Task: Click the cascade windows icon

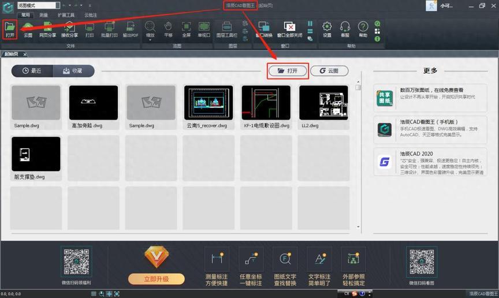Action: pos(310,39)
